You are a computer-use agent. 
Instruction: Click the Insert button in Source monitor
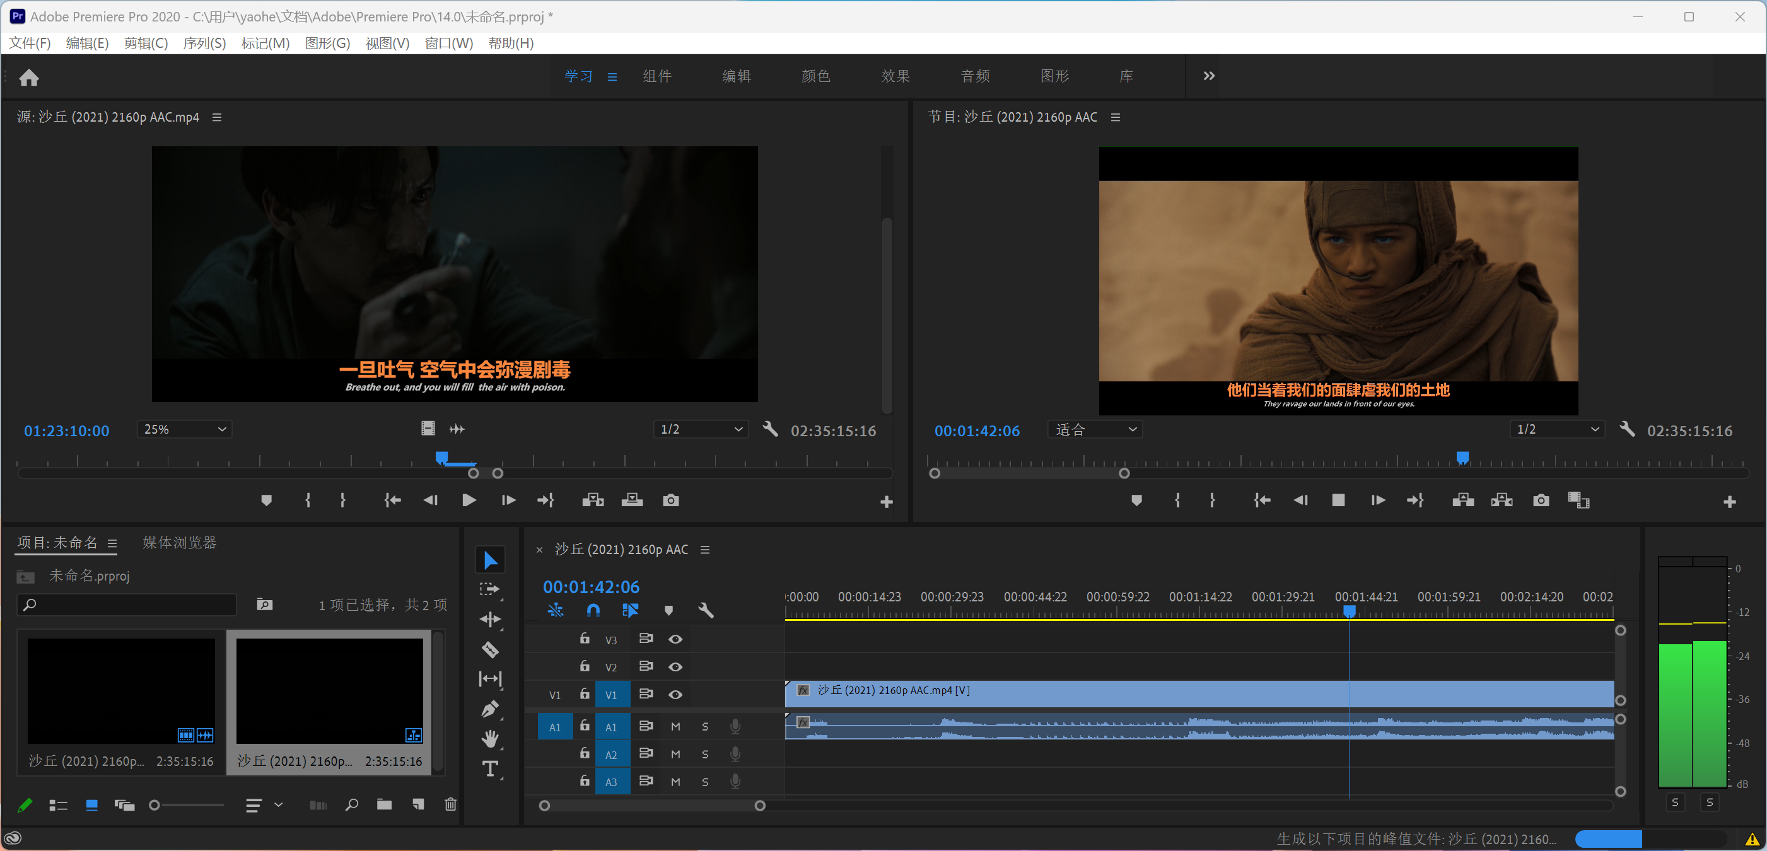pyautogui.click(x=593, y=500)
